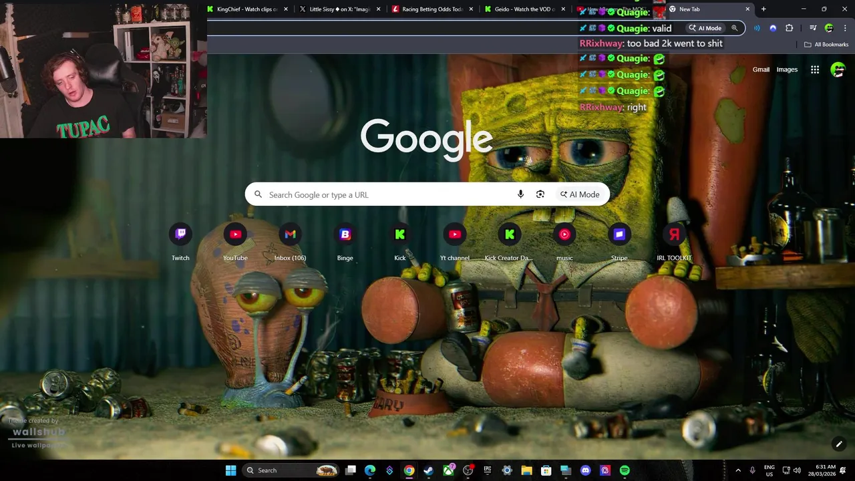The width and height of the screenshot is (855, 481).
Task: Close the KingChief tab
Action: coord(287,9)
